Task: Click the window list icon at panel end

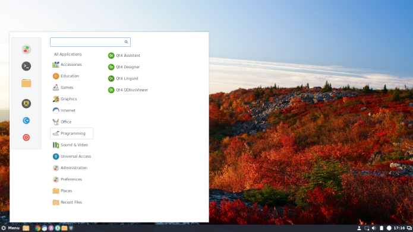Action: [x=409, y=228]
